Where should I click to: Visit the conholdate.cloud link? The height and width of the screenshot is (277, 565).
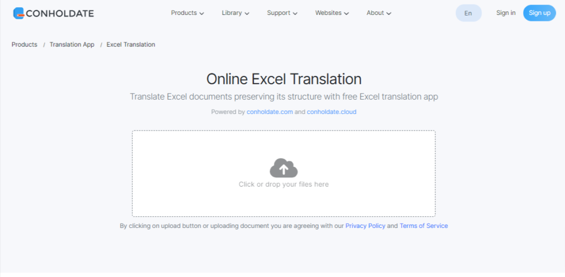pos(331,112)
